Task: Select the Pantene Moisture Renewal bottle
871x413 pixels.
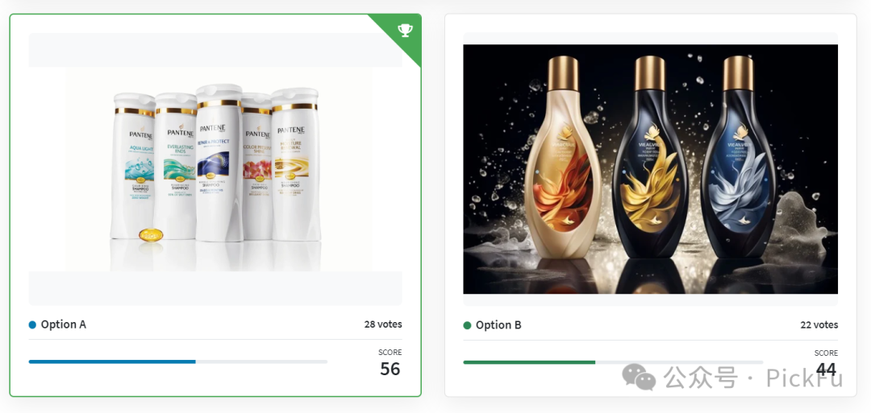Action: (x=295, y=164)
